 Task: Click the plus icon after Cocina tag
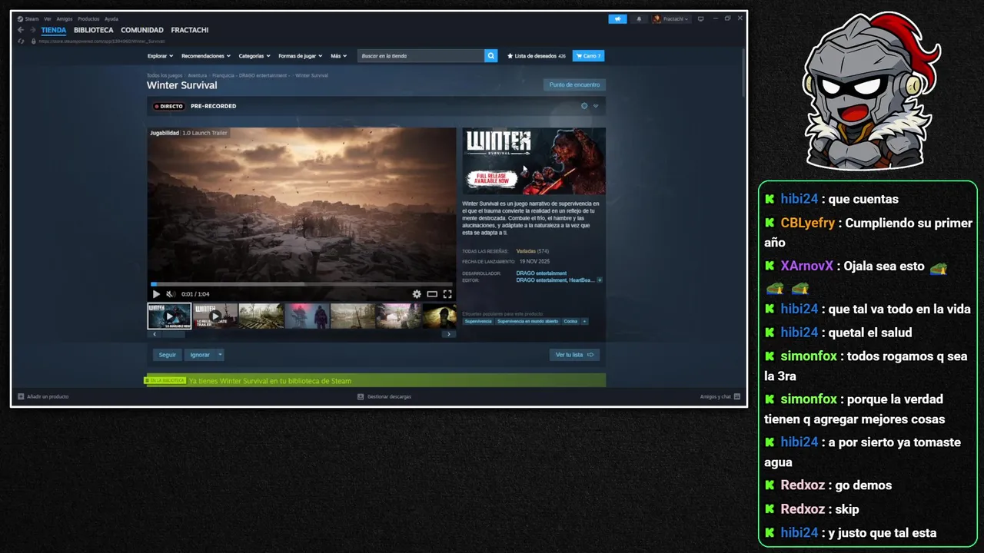(x=584, y=321)
